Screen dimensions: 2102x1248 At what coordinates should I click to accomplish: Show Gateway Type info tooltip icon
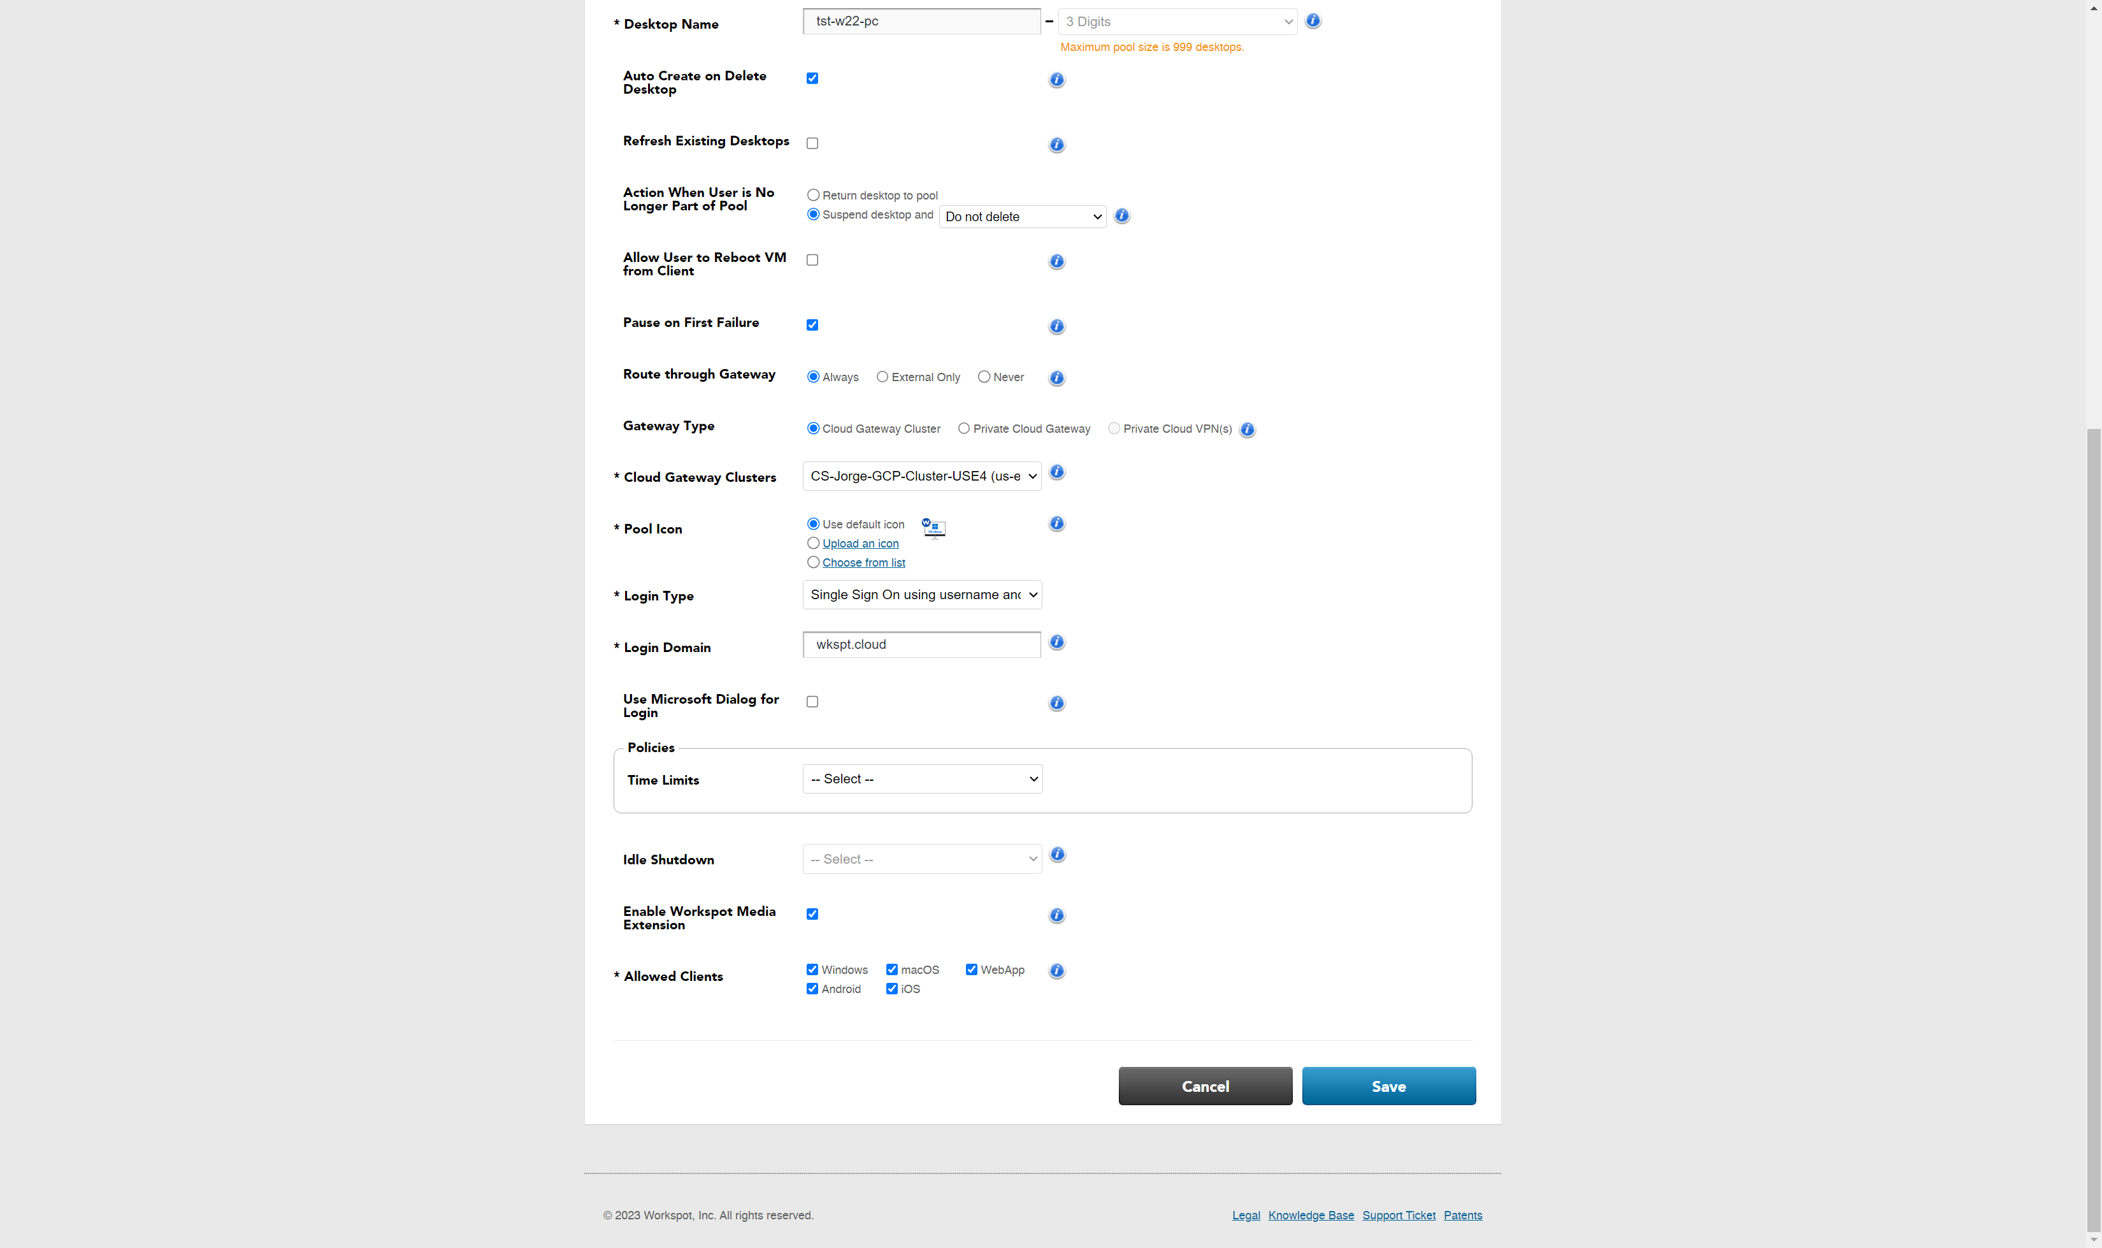pos(1248,430)
